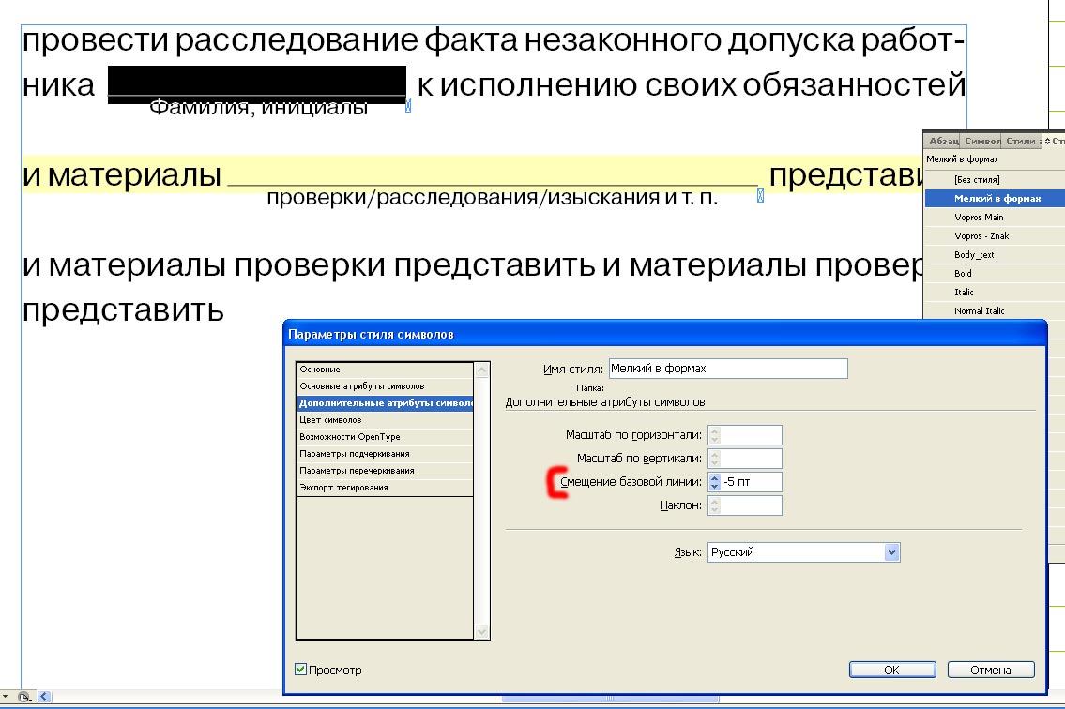
Task: Click the anchored object marker after Фамилия, инициалы
Action: 408,105
